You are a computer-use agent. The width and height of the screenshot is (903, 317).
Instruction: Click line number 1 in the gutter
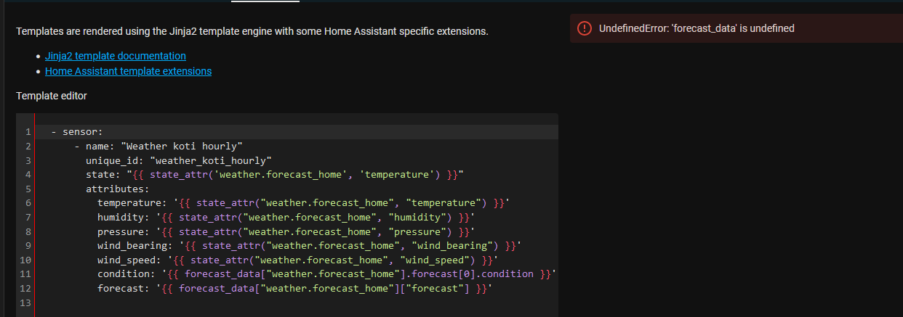click(x=27, y=132)
